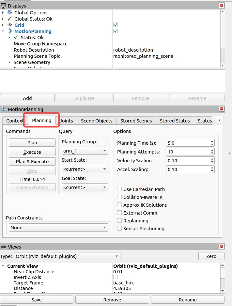Select the Planning tab
Screen dimensions: 232x306
(x=42, y=121)
